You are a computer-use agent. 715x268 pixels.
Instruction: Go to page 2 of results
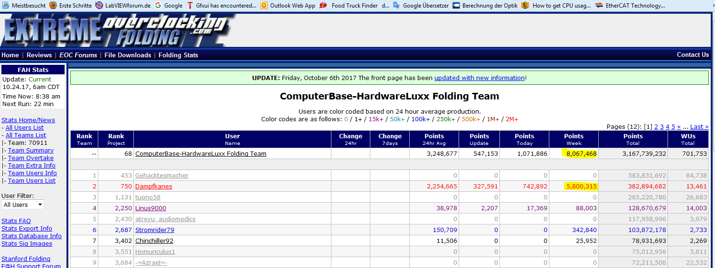(x=656, y=126)
